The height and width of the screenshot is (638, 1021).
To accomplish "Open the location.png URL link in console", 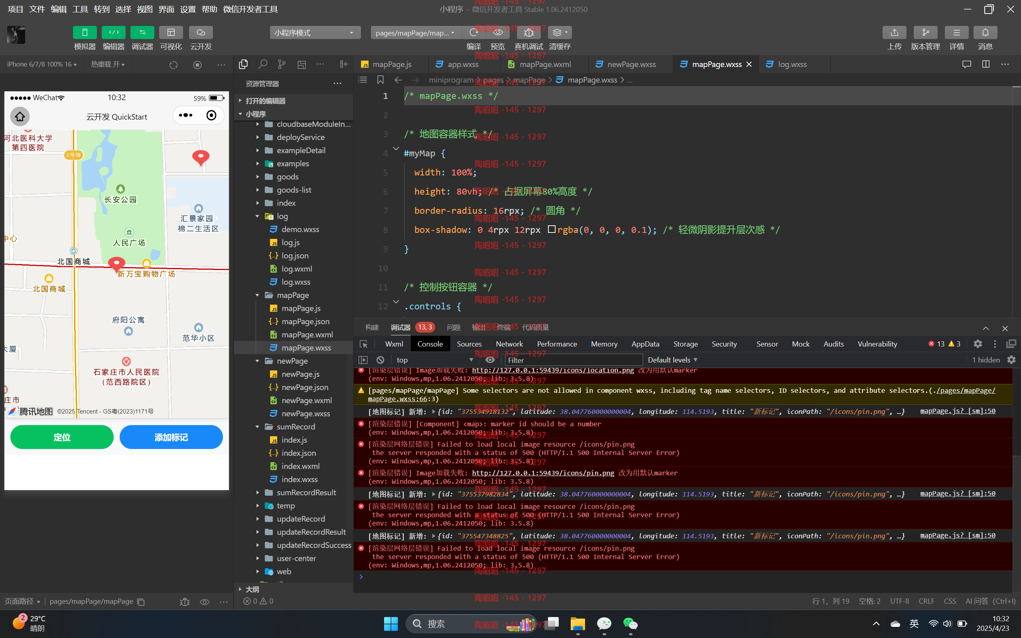I will coord(553,370).
